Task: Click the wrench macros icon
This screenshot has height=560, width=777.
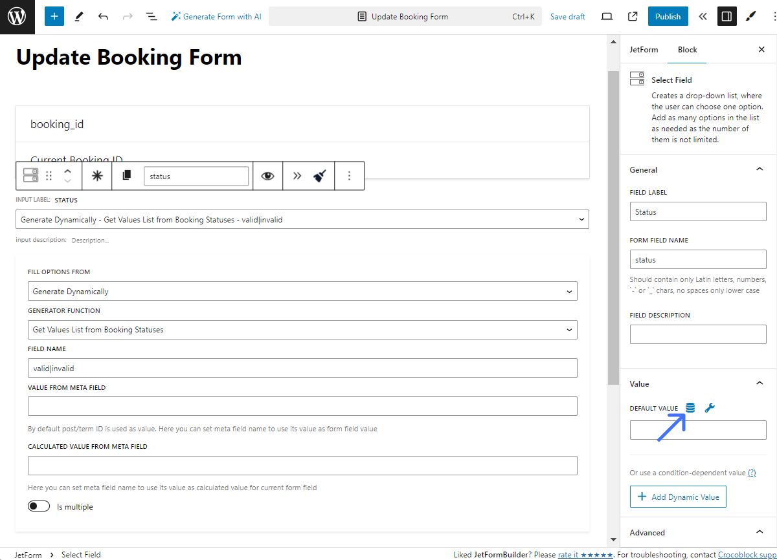Action: coord(710,408)
